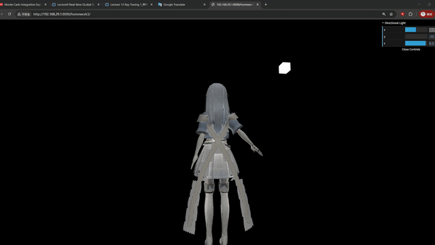
Task: Open the extensions puzzle icon
Action: click(x=411, y=14)
